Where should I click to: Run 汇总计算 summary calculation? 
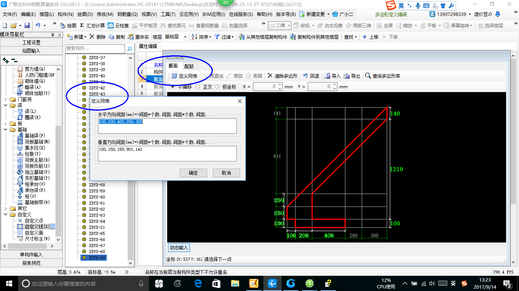(92, 25)
